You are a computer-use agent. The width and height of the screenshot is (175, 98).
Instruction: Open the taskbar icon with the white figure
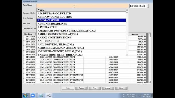[x=49, y=96]
